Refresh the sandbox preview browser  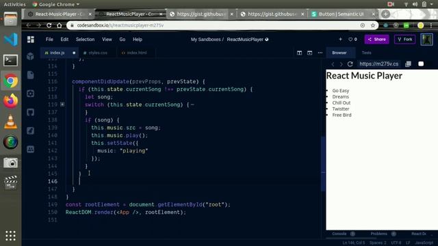click(x=350, y=64)
